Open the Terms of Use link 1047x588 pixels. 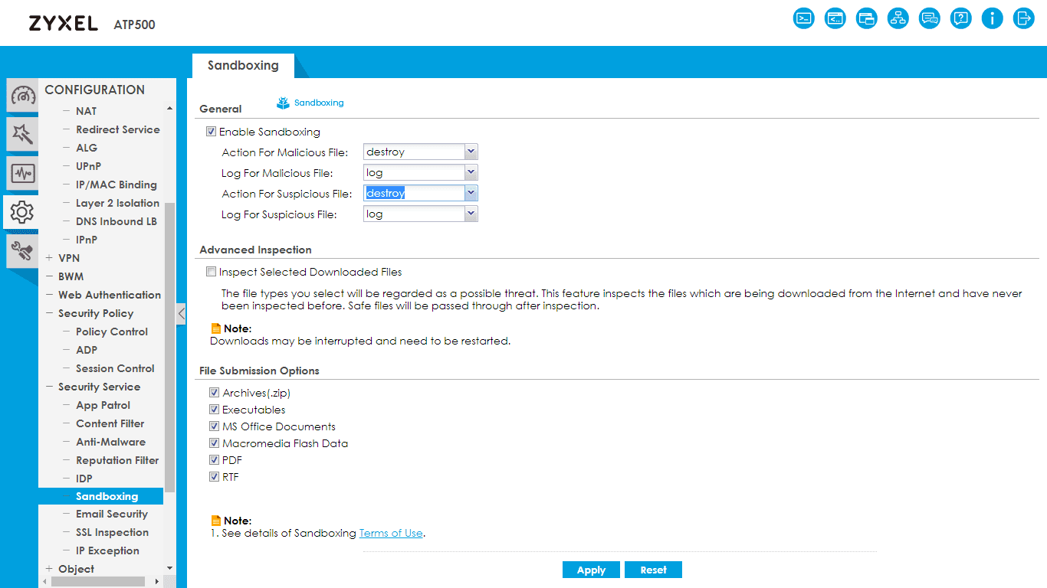click(391, 533)
